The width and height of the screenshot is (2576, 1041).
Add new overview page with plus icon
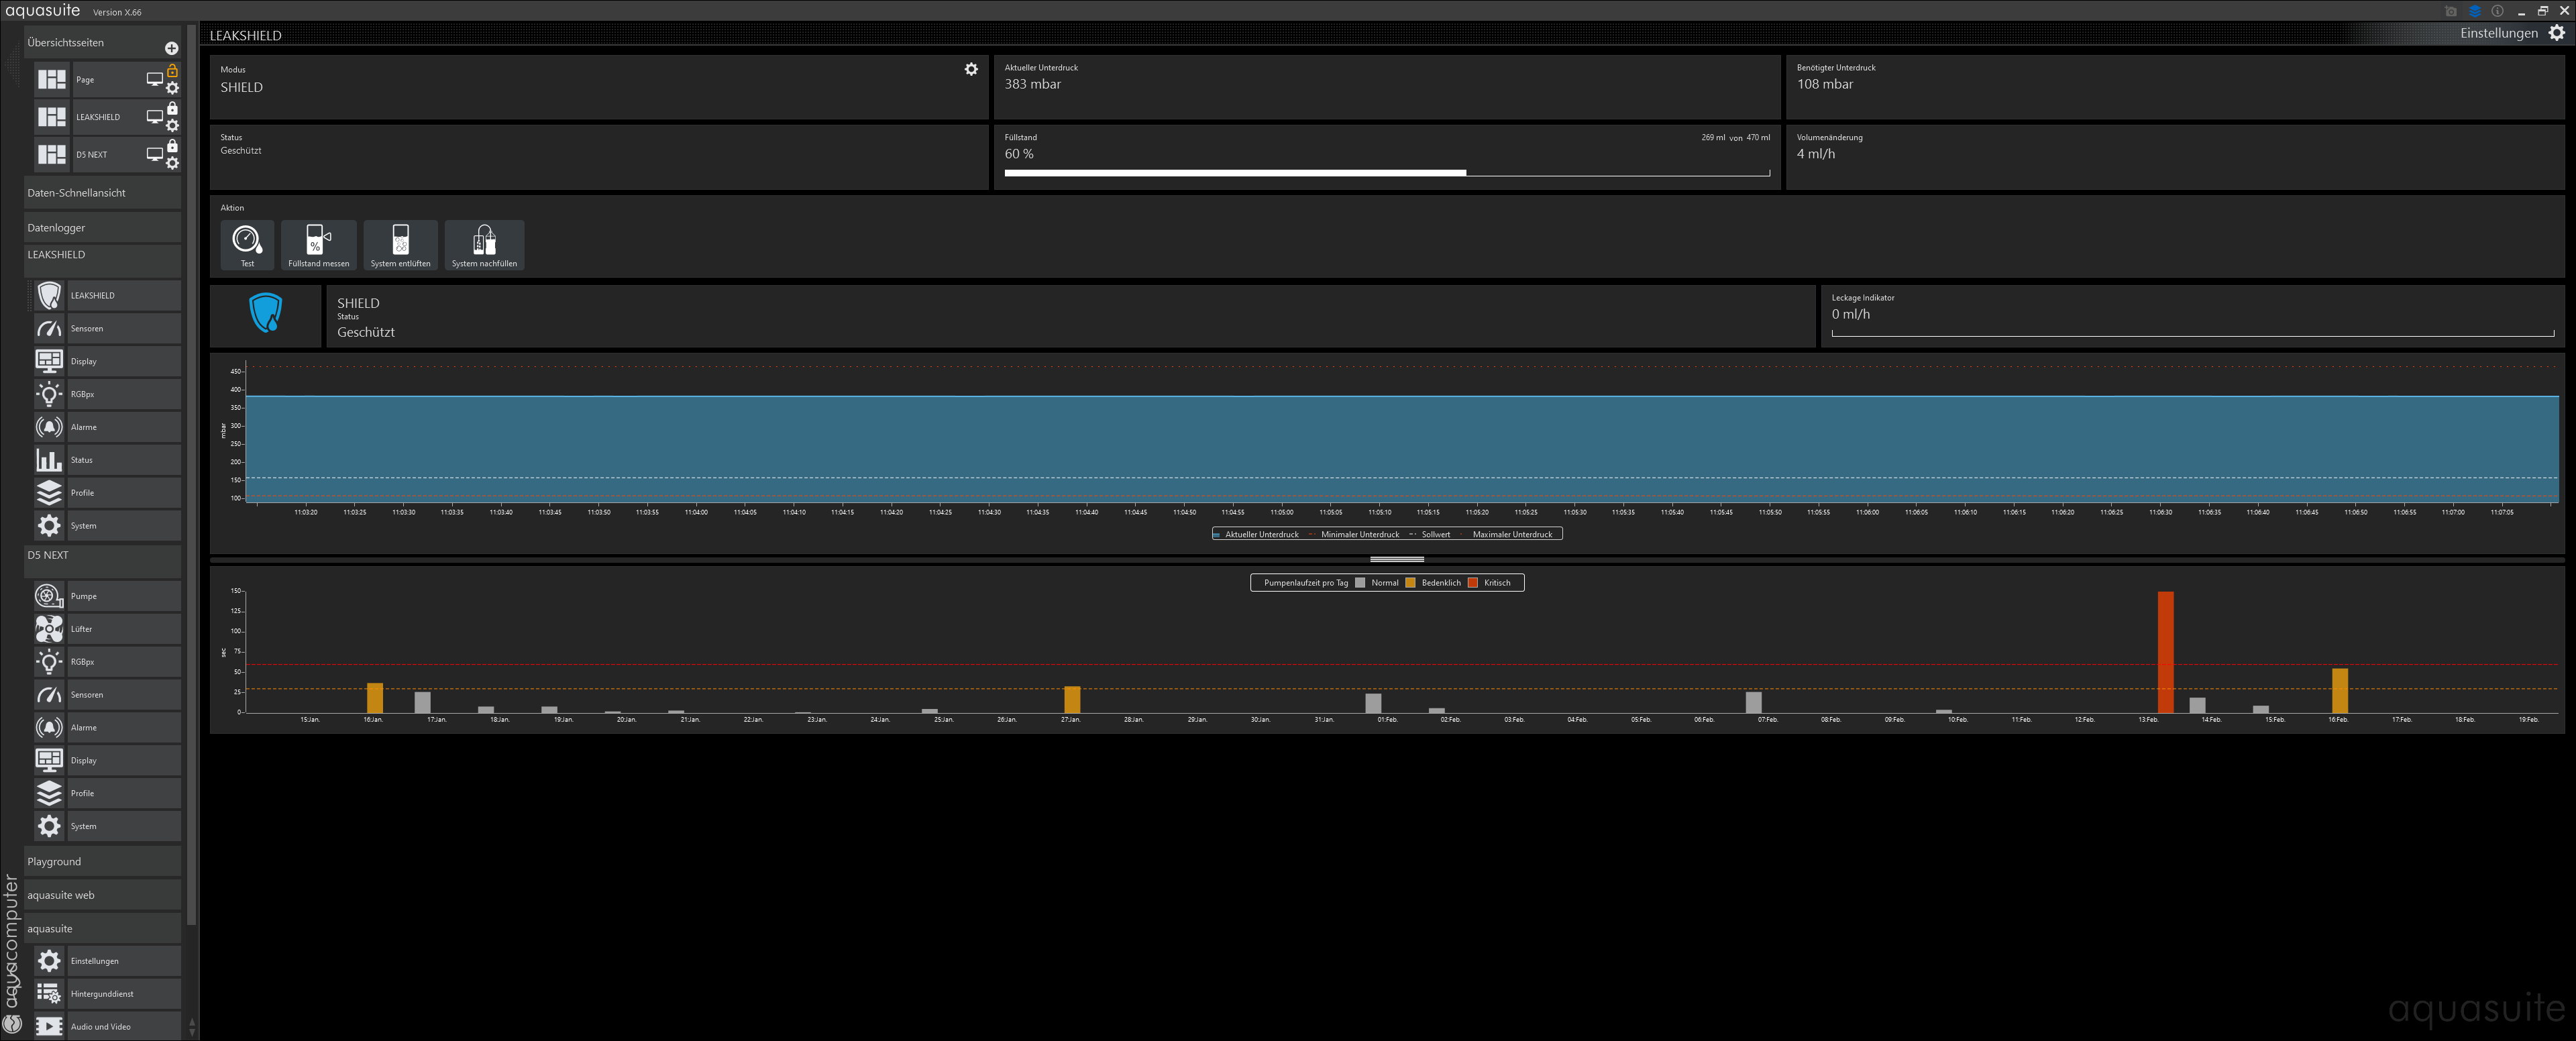[x=171, y=48]
